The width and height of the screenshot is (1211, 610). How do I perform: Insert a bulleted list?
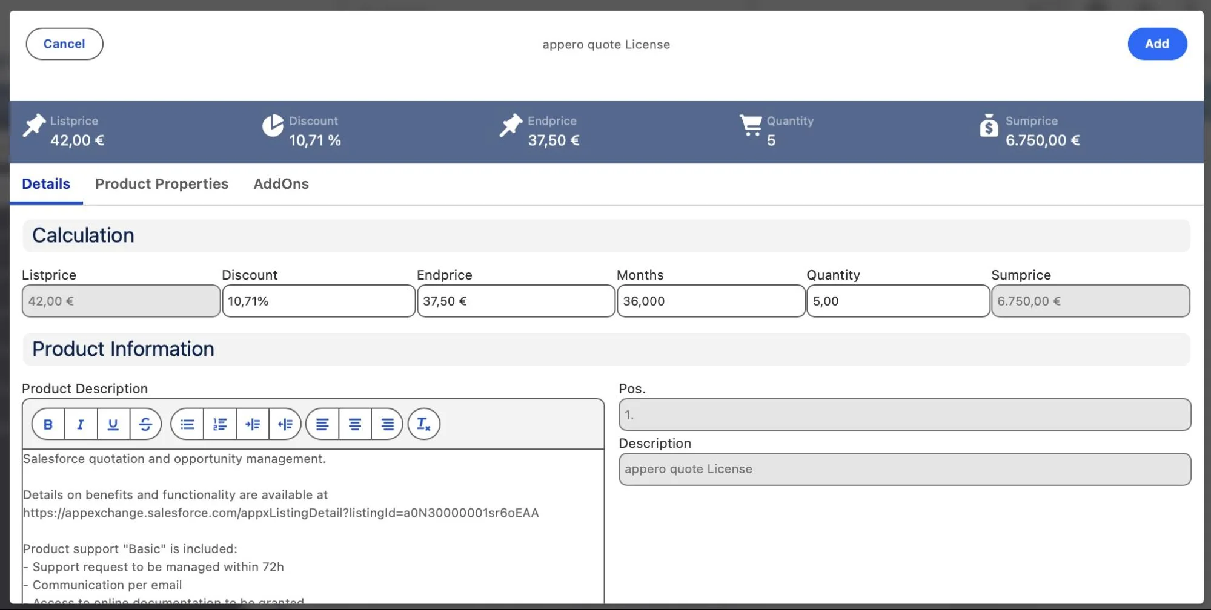[x=188, y=424]
